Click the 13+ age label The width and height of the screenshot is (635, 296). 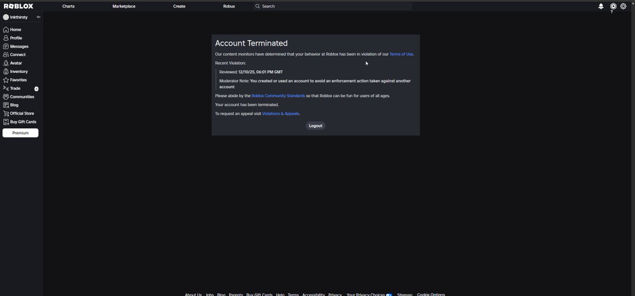[x=39, y=17]
